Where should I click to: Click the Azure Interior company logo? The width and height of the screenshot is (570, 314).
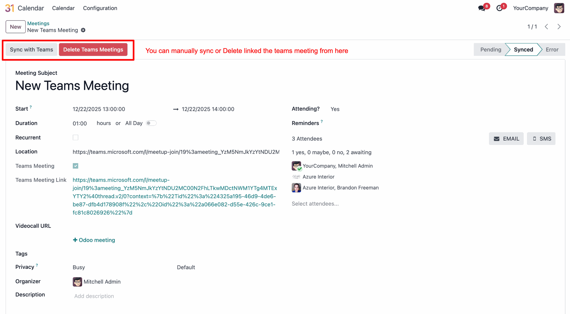(x=296, y=177)
